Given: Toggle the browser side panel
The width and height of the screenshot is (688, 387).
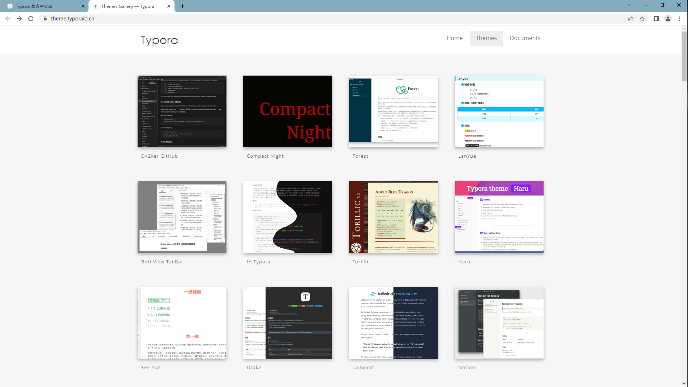Looking at the screenshot, I should [x=656, y=19].
